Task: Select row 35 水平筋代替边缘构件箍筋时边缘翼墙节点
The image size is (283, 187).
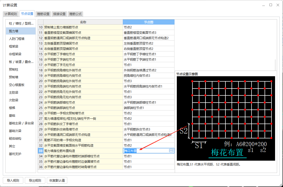Action: [x=83, y=162]
